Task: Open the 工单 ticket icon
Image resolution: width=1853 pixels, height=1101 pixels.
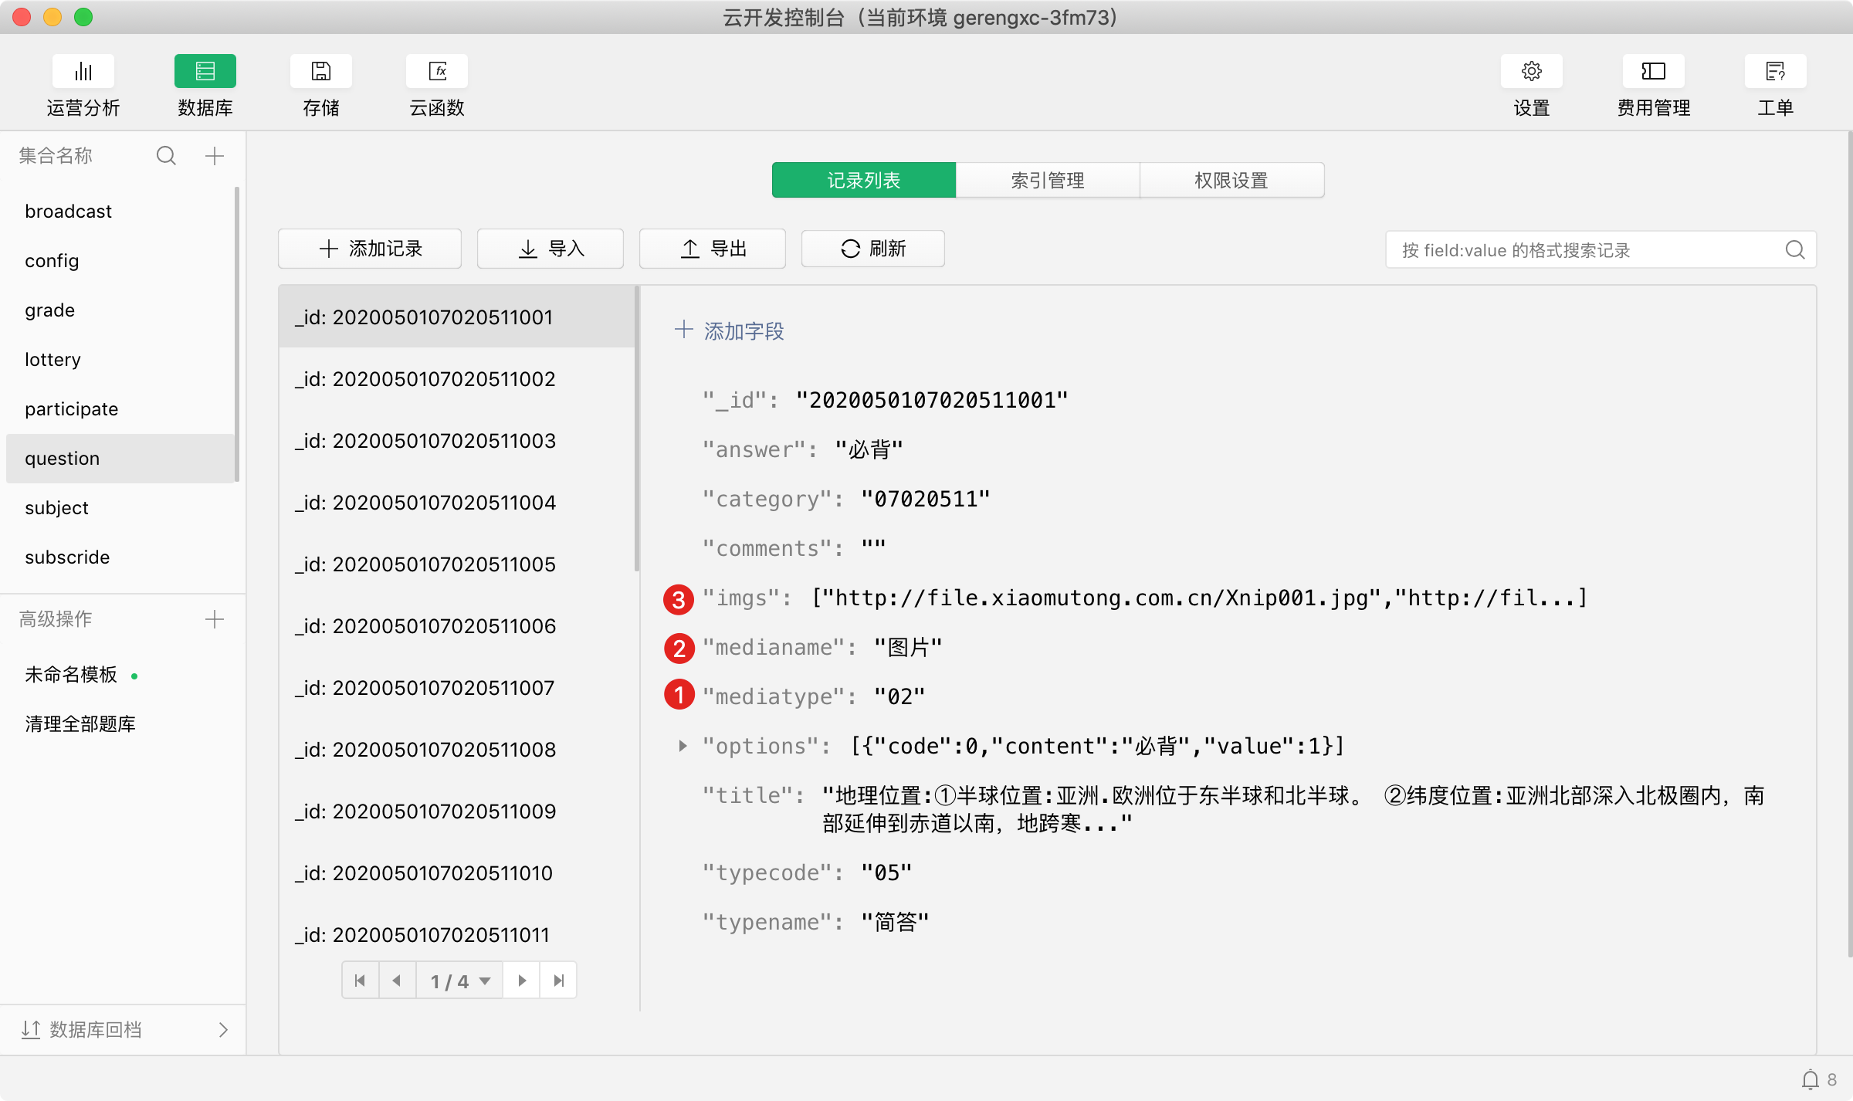Action: (x=1775, y=72)
